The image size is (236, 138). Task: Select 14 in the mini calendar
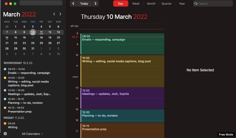7,38
